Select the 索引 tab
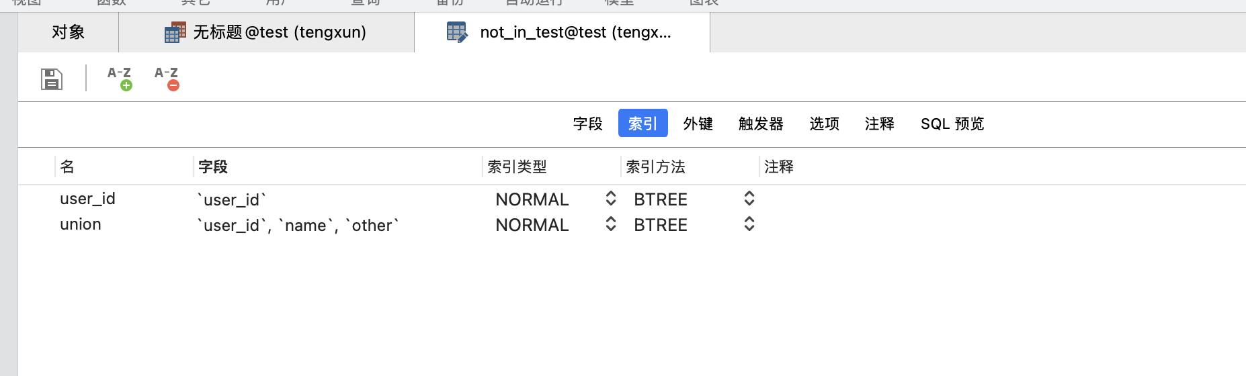 643,123
